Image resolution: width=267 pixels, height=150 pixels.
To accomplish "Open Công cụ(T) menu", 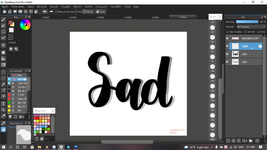I will click(x=101, y=7).
